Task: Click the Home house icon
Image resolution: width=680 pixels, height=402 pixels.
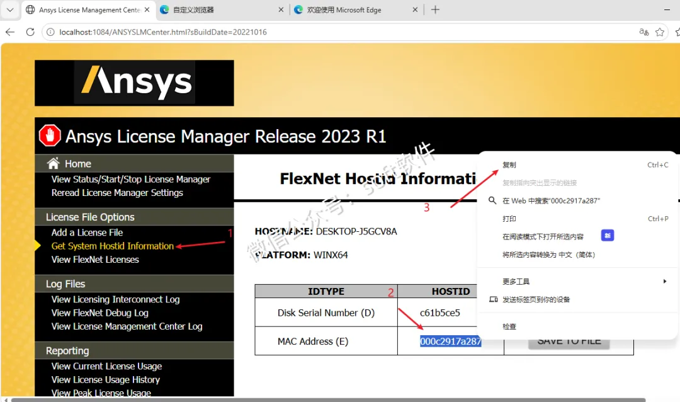Action: coord(54,163)
